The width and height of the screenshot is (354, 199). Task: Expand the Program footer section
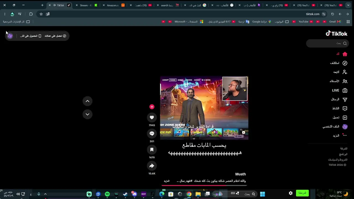click(x=343, y=154)
